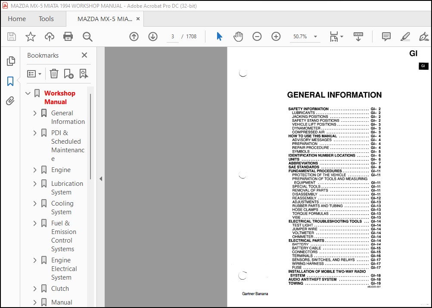Click AUDIO ANTITHEFT SYSTEM entry
Screen dimensions: 432x308
[312, 279]
